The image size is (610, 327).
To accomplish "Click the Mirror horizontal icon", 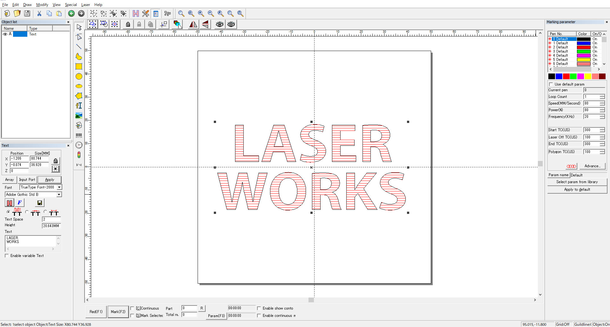I will (193, 24).
